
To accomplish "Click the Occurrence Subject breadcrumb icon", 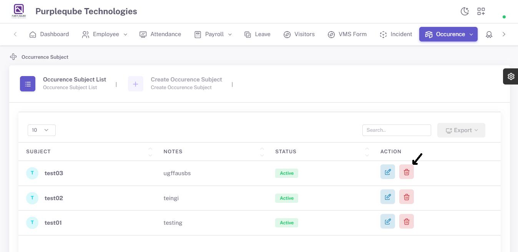I will (x=13, y=57).
